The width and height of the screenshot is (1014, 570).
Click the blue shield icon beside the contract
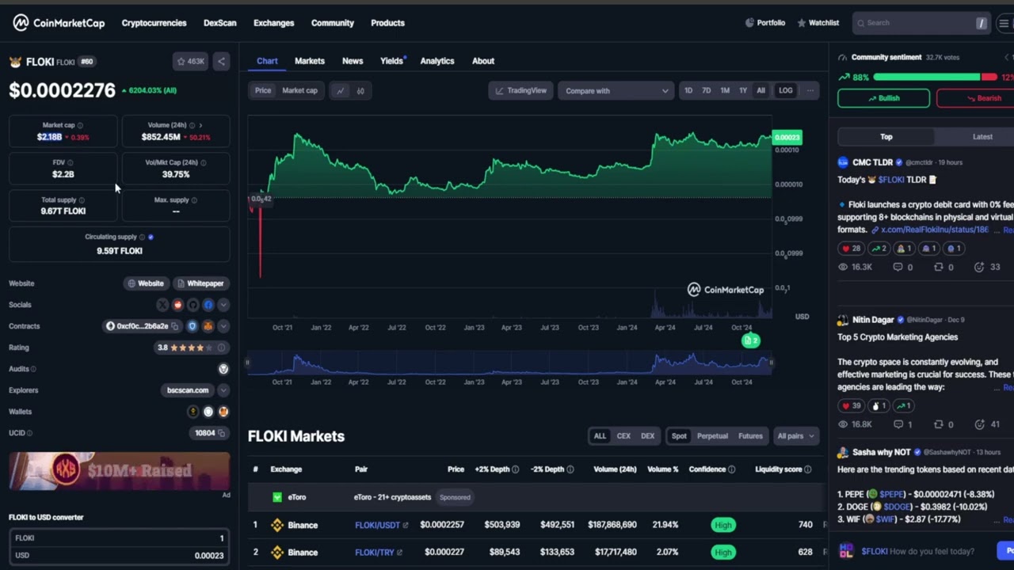tap(193, 326)
